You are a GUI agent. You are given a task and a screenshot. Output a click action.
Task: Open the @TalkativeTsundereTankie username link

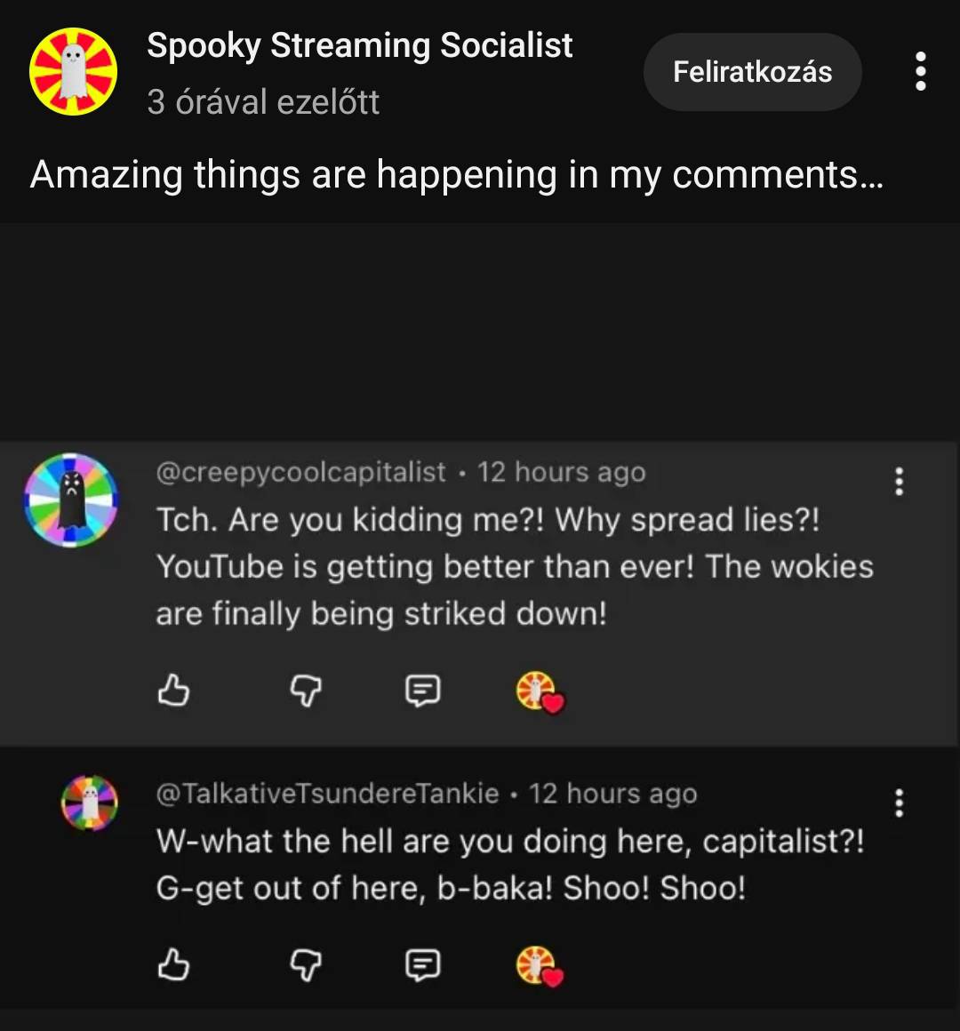pyautogui.click(x=327, y=794)
